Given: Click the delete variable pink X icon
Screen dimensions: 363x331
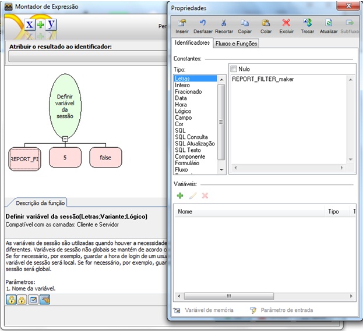Looking at the screenshot, I should click(205, 195).
